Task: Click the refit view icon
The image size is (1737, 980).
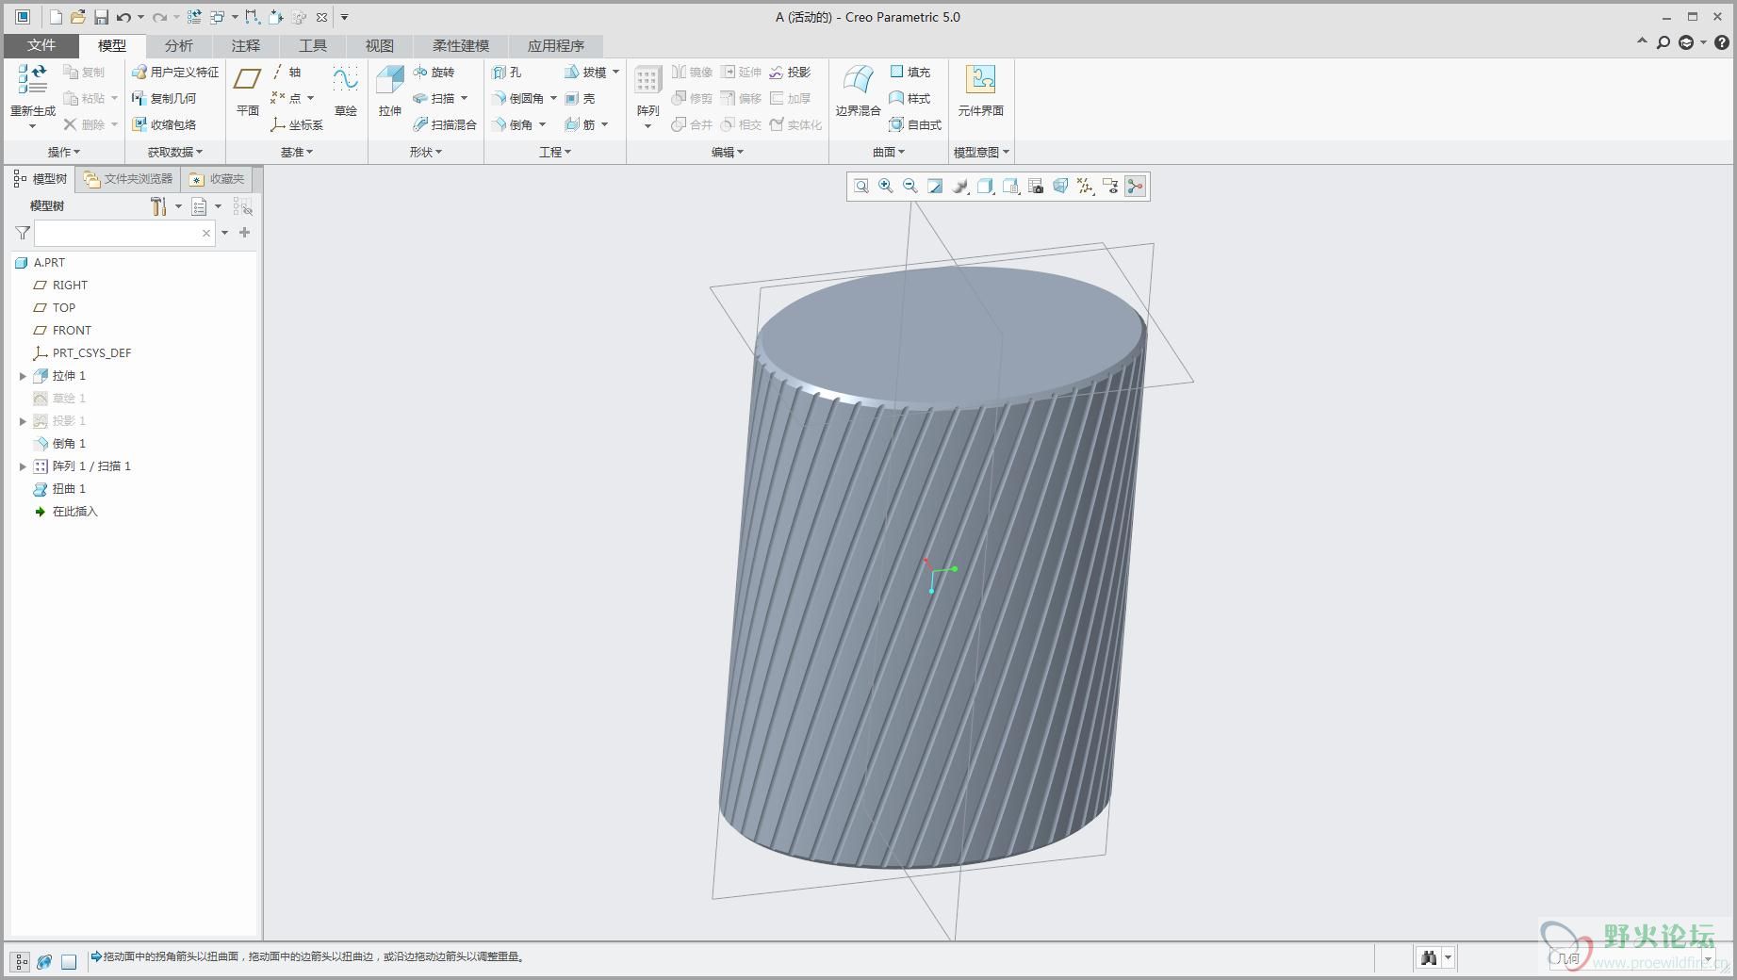Action: click(860, 187)
